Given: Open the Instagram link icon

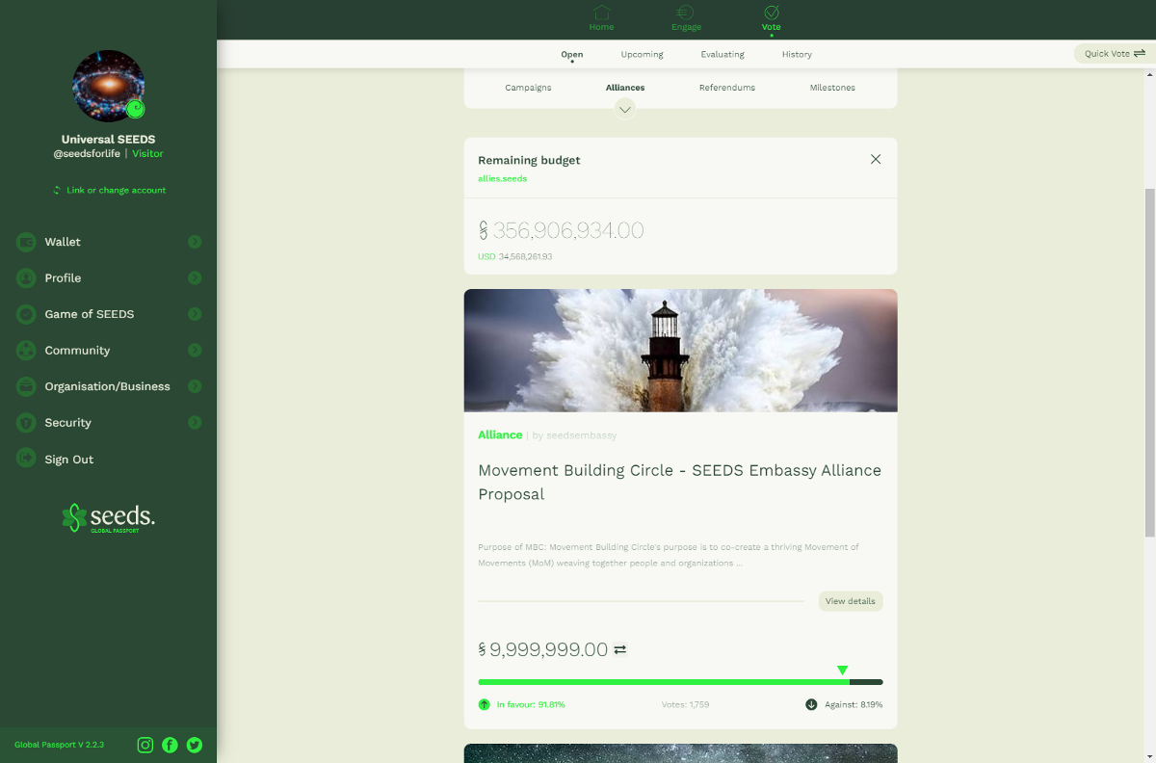Looking at the screenshot, I should [x=145, y=745].
